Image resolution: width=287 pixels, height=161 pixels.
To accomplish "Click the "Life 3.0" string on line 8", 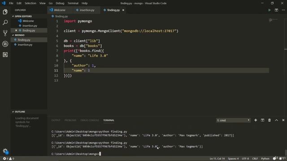I will tap(98, 55).
